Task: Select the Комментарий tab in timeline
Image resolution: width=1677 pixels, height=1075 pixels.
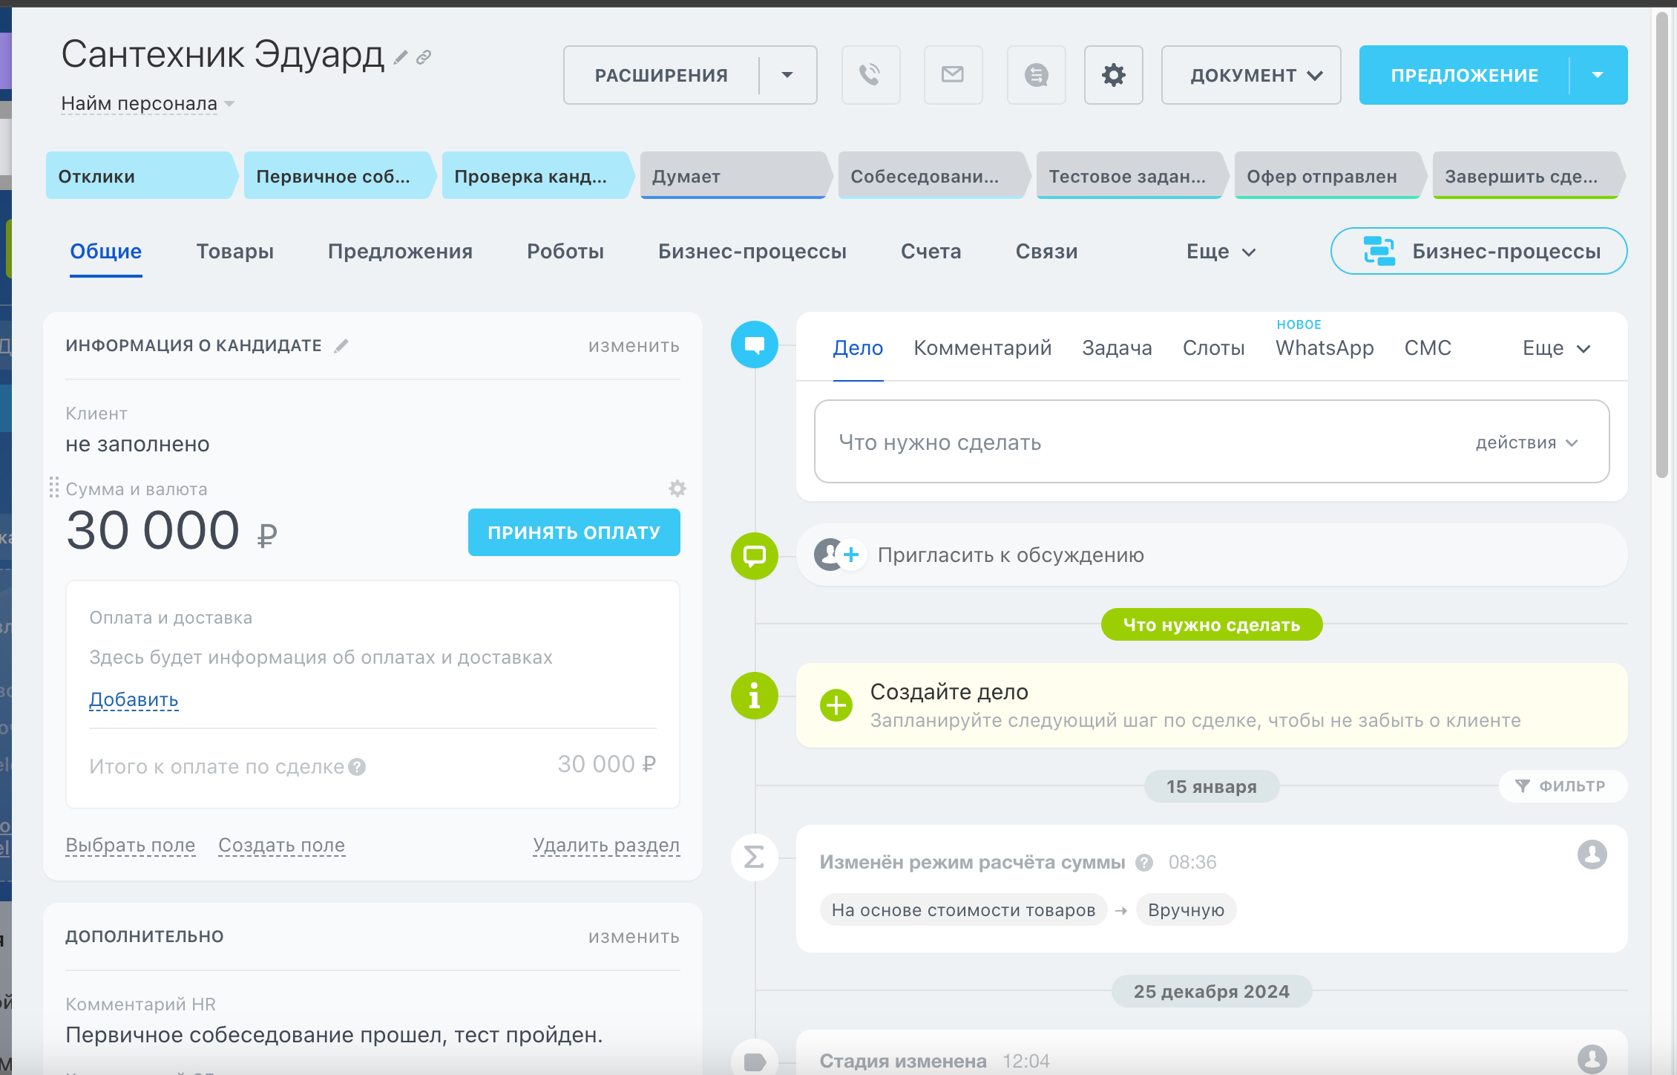Action: [982, 348]
